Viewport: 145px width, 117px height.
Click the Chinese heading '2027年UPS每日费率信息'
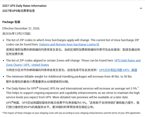pos(19,11)
